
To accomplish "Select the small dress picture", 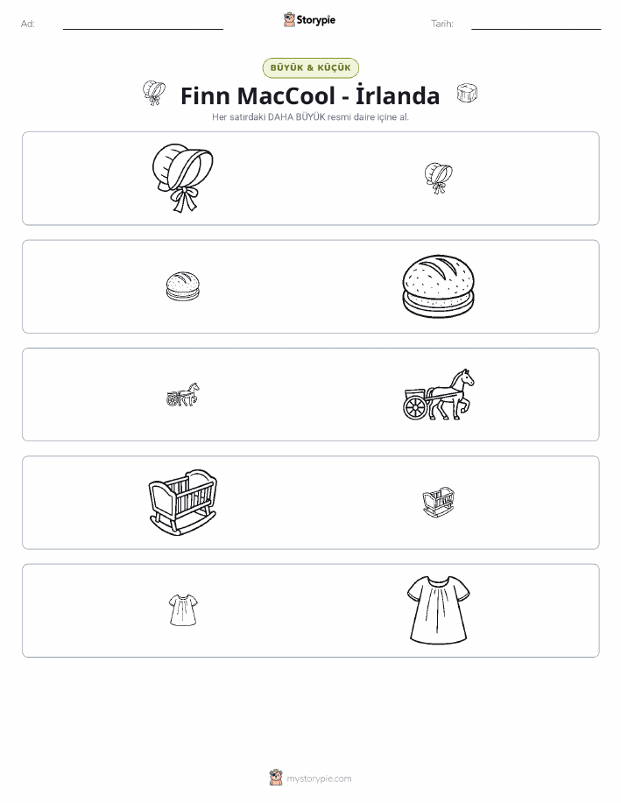I will click(x=183, y=610).
